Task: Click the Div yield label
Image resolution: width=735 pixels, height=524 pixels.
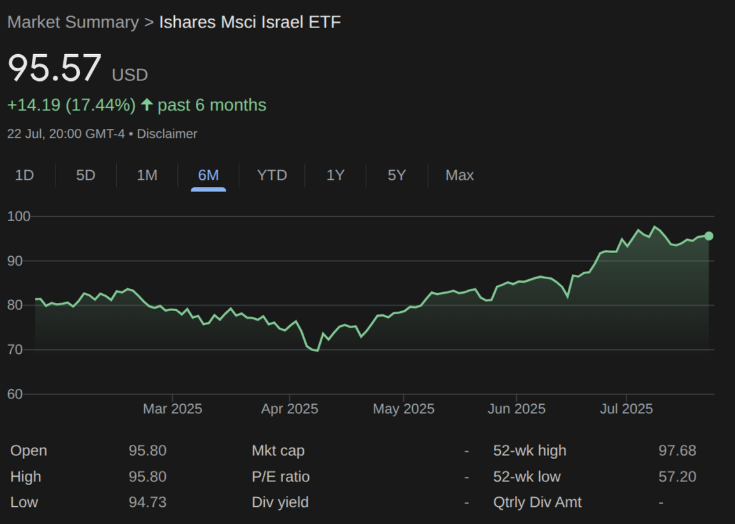Action: (x=280, y=502)
